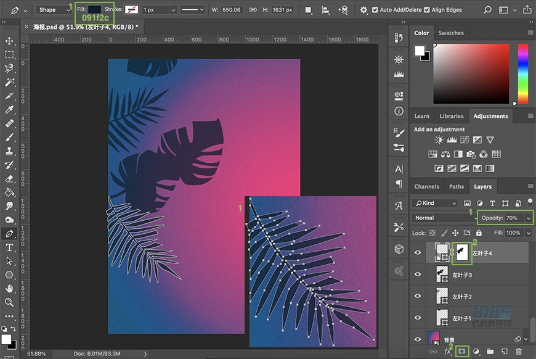
Task: Select the Hand tool
Action: 9,289
